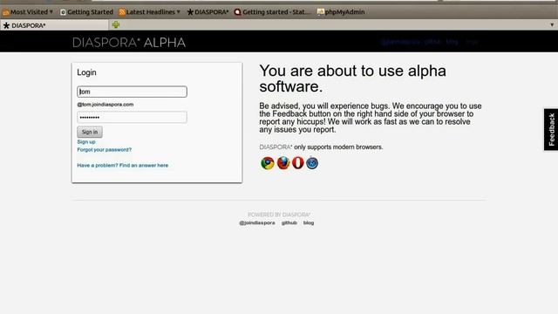Image resolution: width=558 pixels, height=314 pixels.
Task: Click the Getting started - Stat... bookmark icon
Action: pos(237,12)
